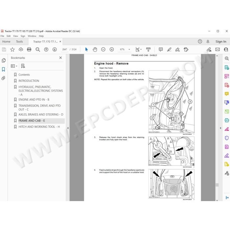The height and width of the screenshot is (230, 230).
Task: Open the Help question mark icon
Action: coord(200,41)
